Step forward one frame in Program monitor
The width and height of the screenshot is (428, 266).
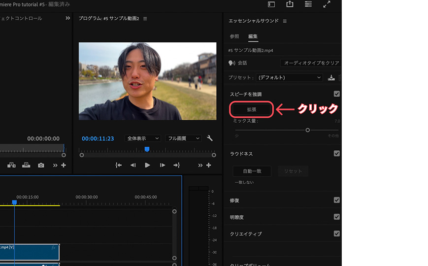coord(162,165)
